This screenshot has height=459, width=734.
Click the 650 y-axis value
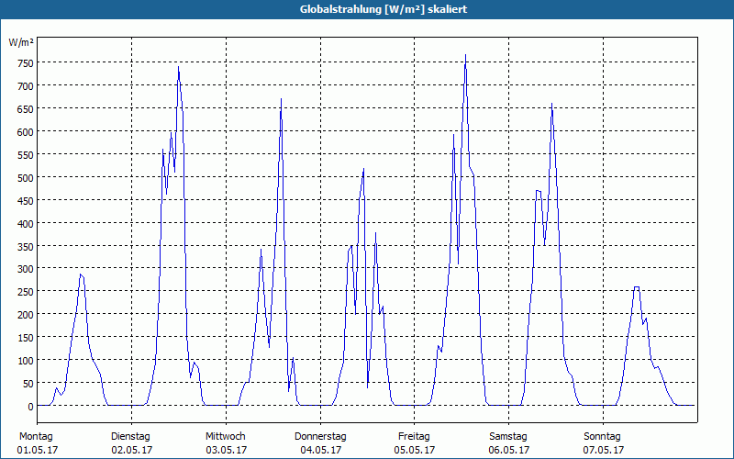click(25, 109)
